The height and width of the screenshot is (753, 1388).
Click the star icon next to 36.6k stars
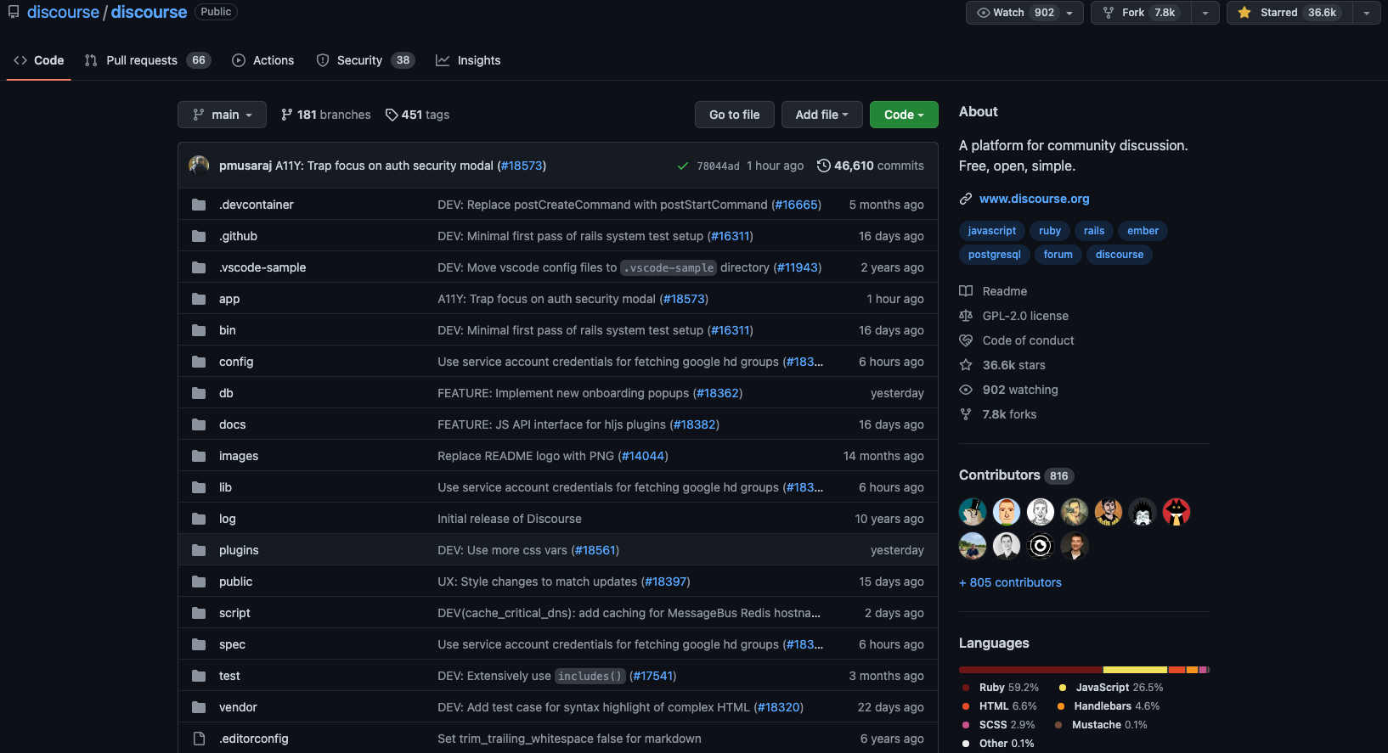point(966,365)
